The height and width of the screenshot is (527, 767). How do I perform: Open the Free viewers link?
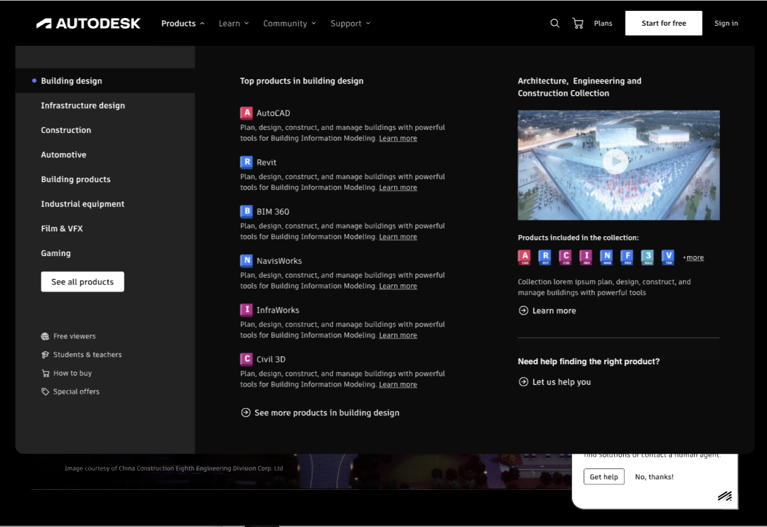click(75, 337)
